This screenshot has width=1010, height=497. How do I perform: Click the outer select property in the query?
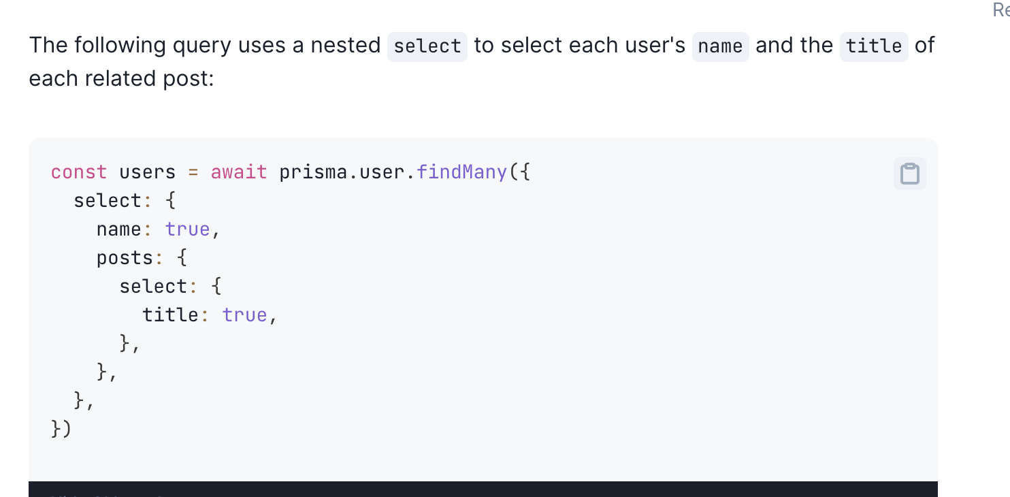[109, 200]
